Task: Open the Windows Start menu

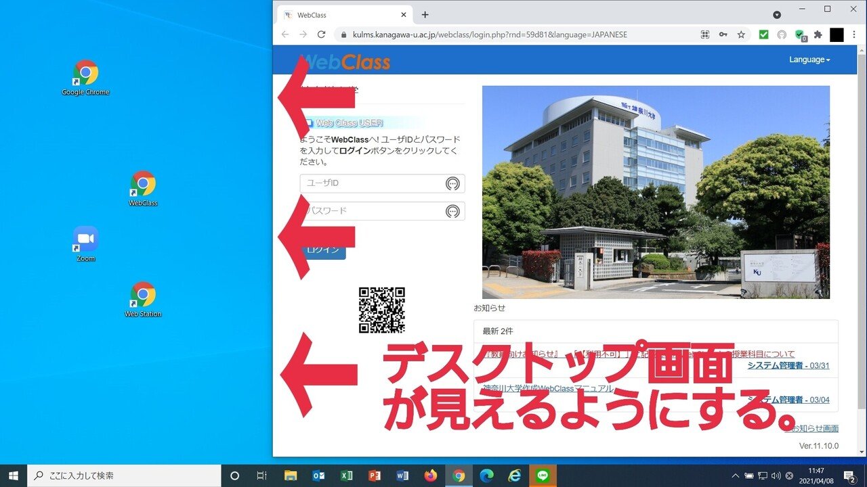Action: coord(13,476)
